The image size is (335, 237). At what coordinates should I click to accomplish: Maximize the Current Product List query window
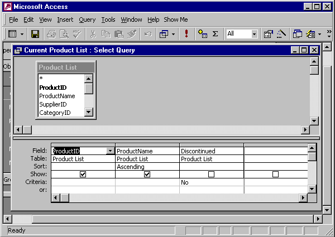(304, 50)
